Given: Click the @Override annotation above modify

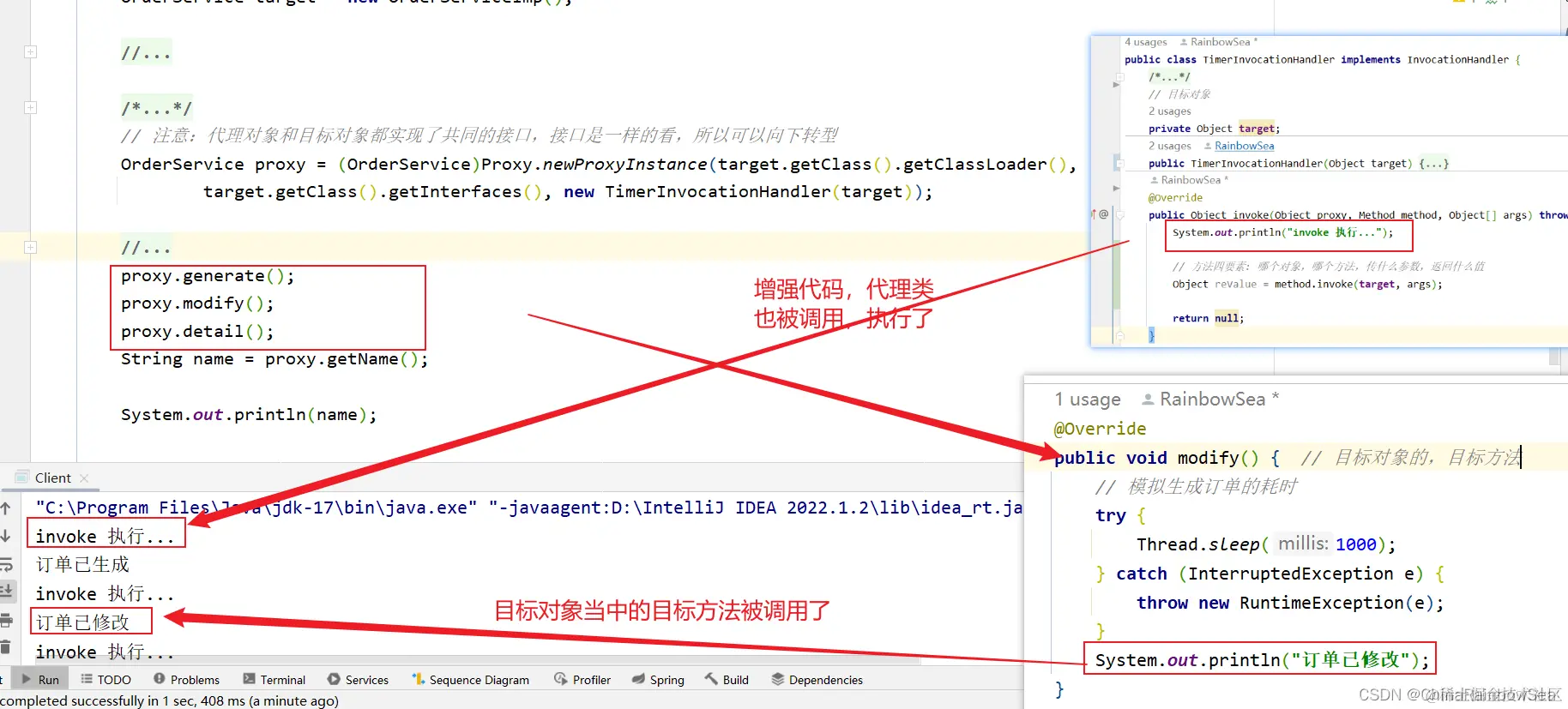Looking at the screenshot, I should (1100, 429).
